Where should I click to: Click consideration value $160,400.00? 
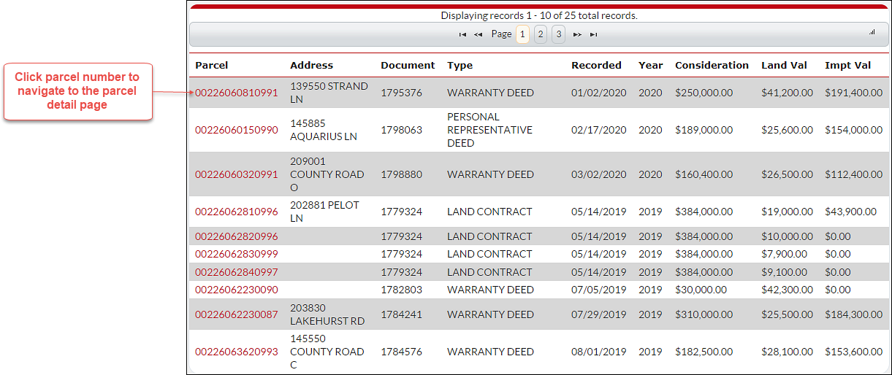point(704,174)
